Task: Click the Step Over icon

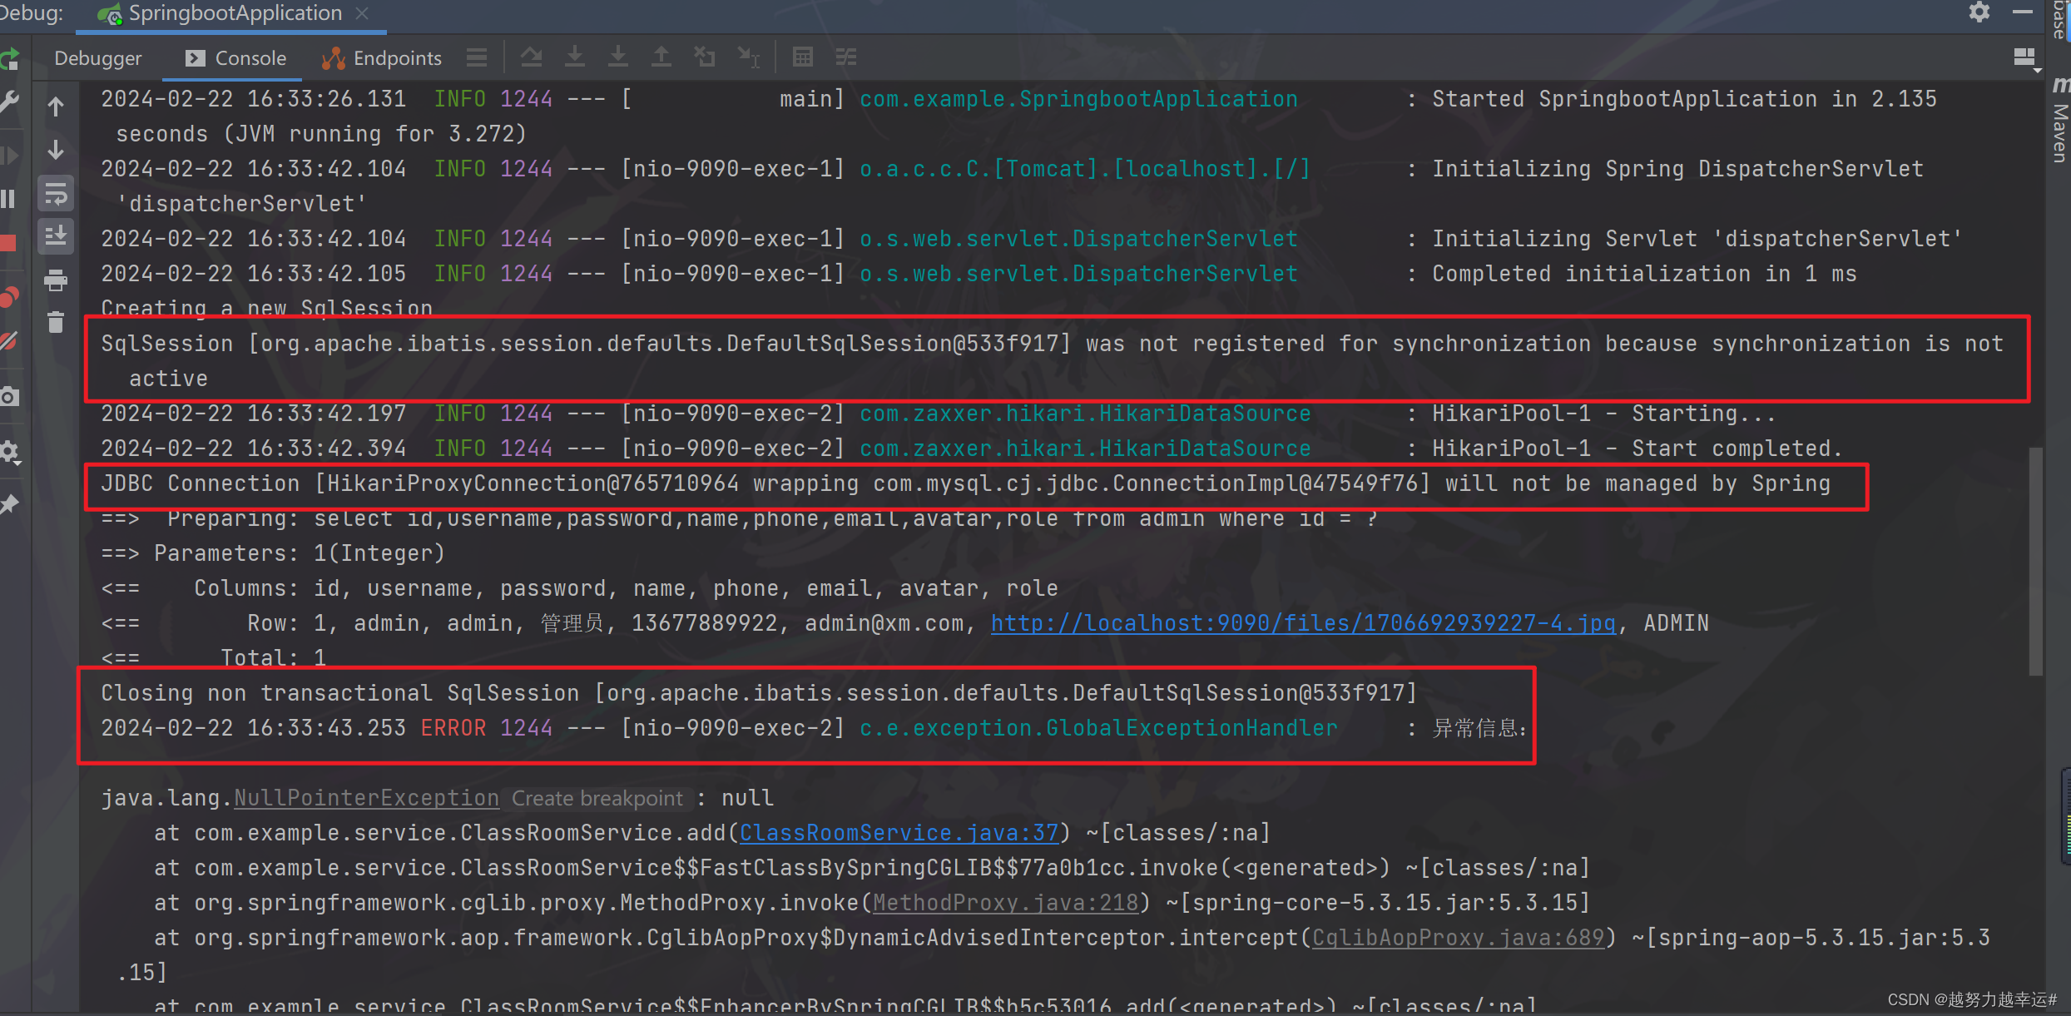Action: [x=531, y=57]
